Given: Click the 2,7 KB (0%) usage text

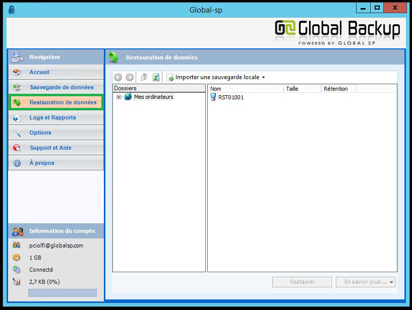Looking at the screenshot, I should [x=44, y=282].
